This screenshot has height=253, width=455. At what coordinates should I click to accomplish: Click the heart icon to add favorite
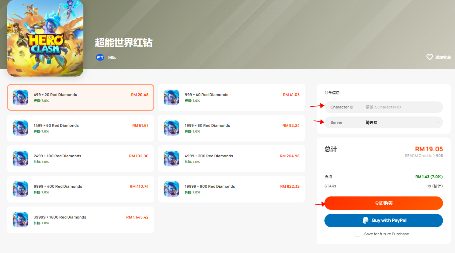click(430, 57)
